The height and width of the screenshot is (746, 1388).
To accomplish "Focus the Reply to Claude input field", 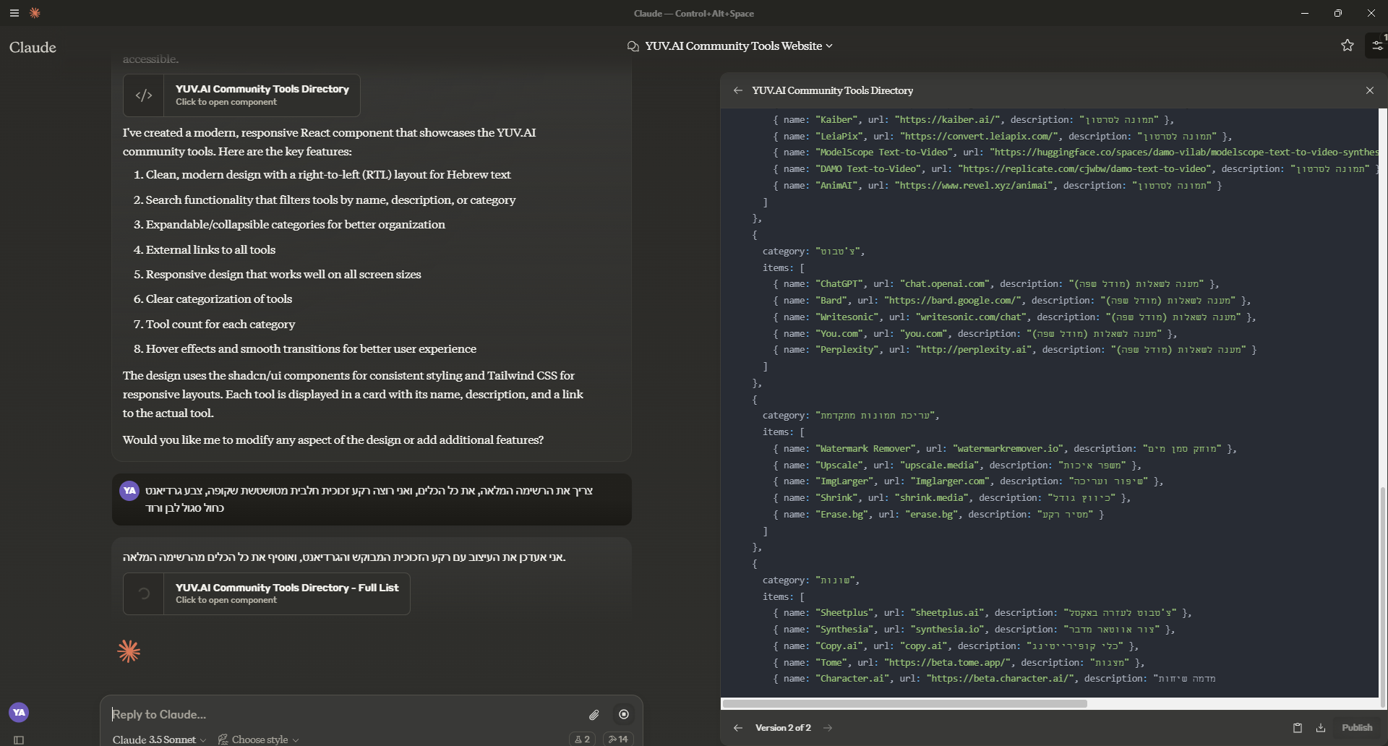I will pos(347,714).
